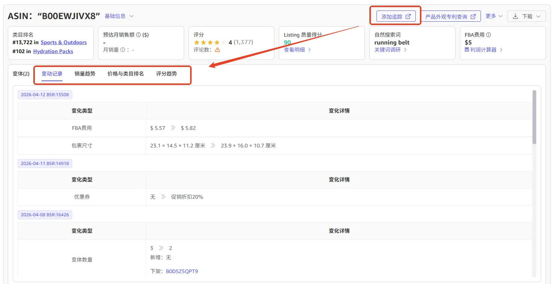Click the Listing quality score 90
This screenshot has width=555, height=284.
tap(287, 42)
